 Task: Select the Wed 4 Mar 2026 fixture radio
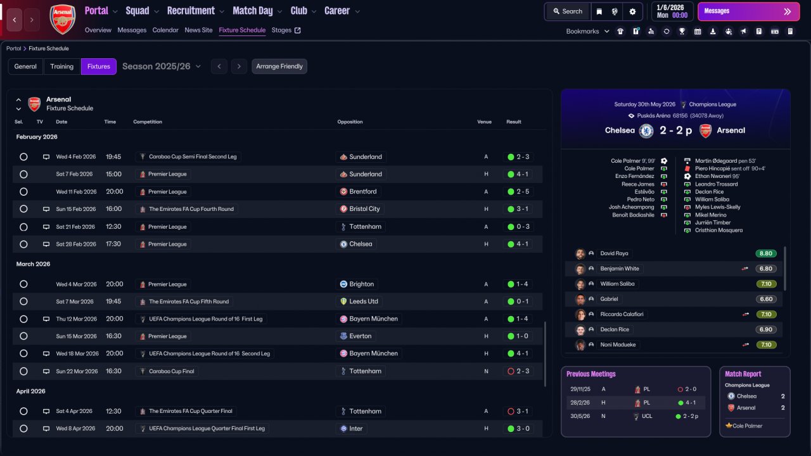pos(23,284)
